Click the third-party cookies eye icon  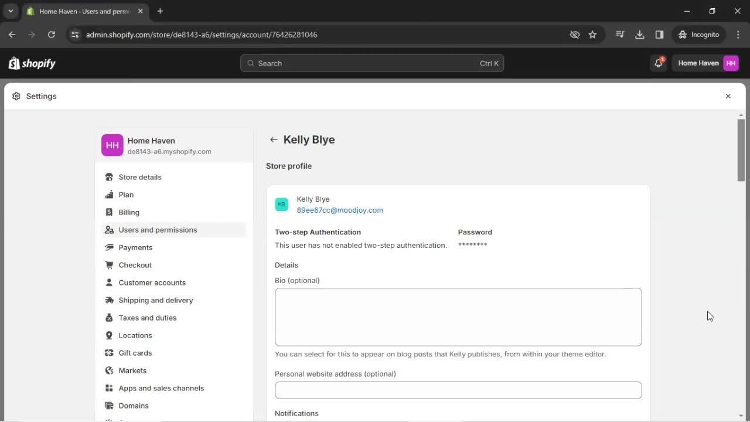[x=575, y=35]
